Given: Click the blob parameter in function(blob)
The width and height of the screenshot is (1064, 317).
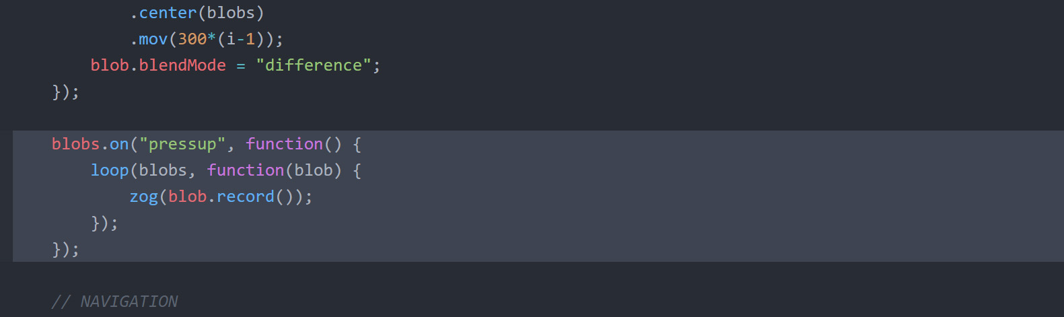Looking at the screenshot, I should pos(314,170).
